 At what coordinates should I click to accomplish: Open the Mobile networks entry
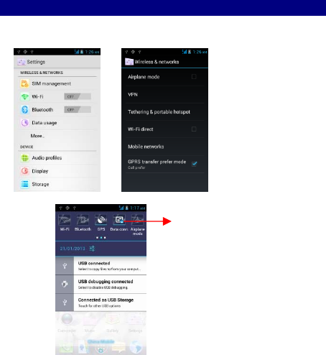coord(165,147)
